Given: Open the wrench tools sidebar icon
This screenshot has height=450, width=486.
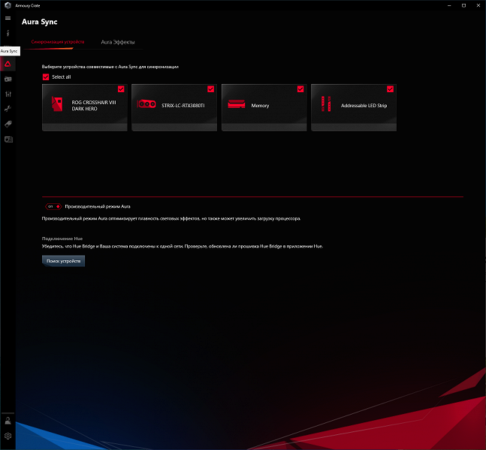Looking at the screenshot, I should (x=8, y=109).
